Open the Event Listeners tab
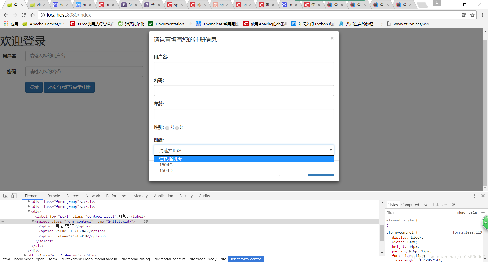This screenshot has height=262, width=488. point(435,205)
